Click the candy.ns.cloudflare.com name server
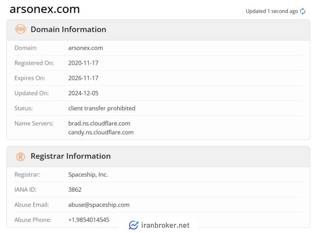The width and height of the screenshot is (317, 233). pos(101,133)
